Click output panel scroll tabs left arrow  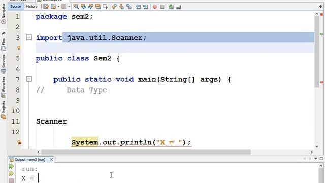[x=305, y=159]
